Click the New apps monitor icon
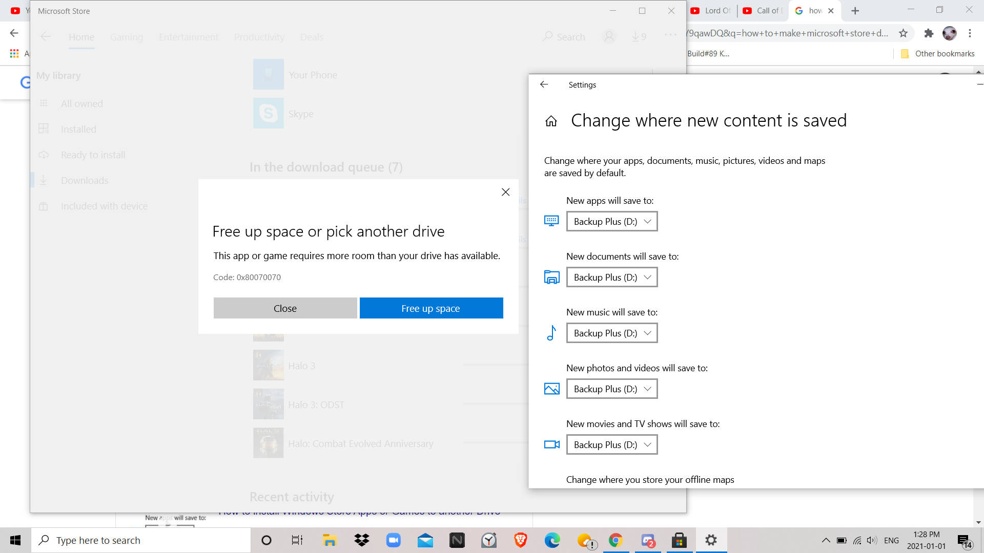This screenshot has height=553, width=984. click(x=551, y=221)
